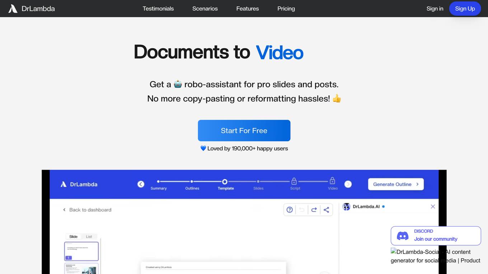The height and width of the screenshot is (274, 488).
Task: Switch to the List view tab
Action: (89, 236)
